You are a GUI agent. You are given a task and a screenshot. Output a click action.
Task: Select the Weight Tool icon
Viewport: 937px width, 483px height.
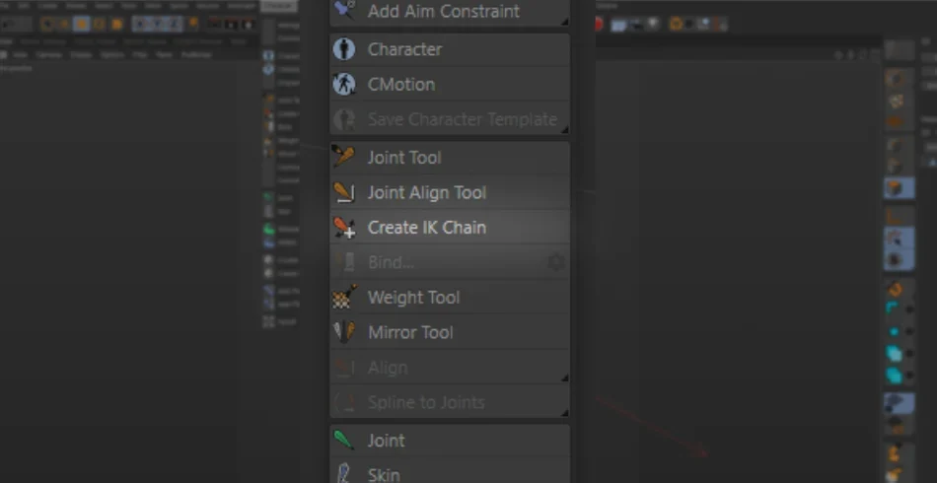coord(343,298)
